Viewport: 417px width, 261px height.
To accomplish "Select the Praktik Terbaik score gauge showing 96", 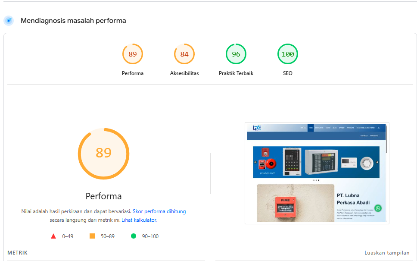I will tap(236, 54).
